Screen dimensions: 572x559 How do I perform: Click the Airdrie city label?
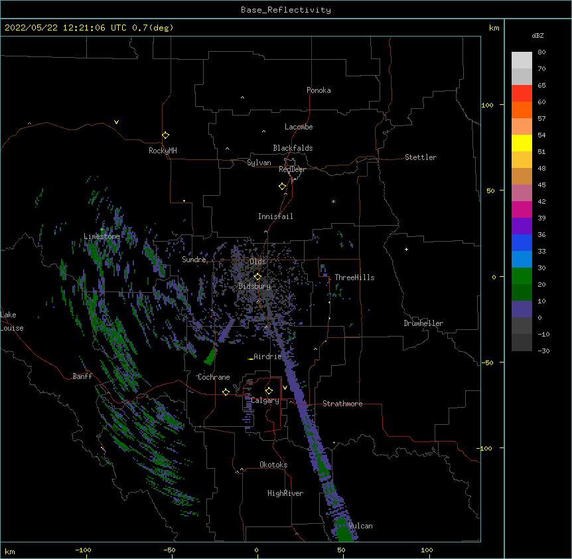click(268, 357)
